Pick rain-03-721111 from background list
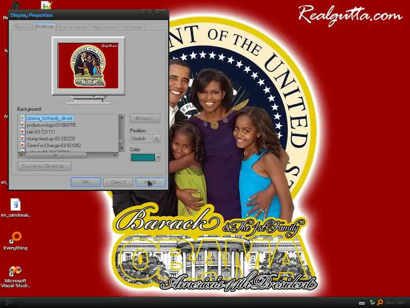This screenshot has width=410, height=308. tap(41, 132)
